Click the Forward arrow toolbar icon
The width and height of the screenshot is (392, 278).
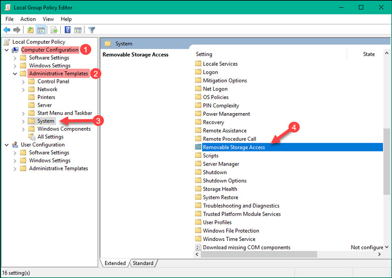[x=17, y=30]
